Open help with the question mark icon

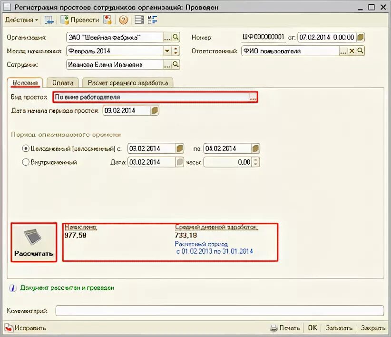pos(123,20)
